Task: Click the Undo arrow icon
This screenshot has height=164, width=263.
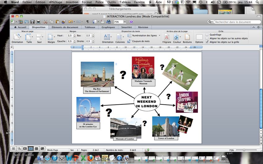Action: [71, 22]
